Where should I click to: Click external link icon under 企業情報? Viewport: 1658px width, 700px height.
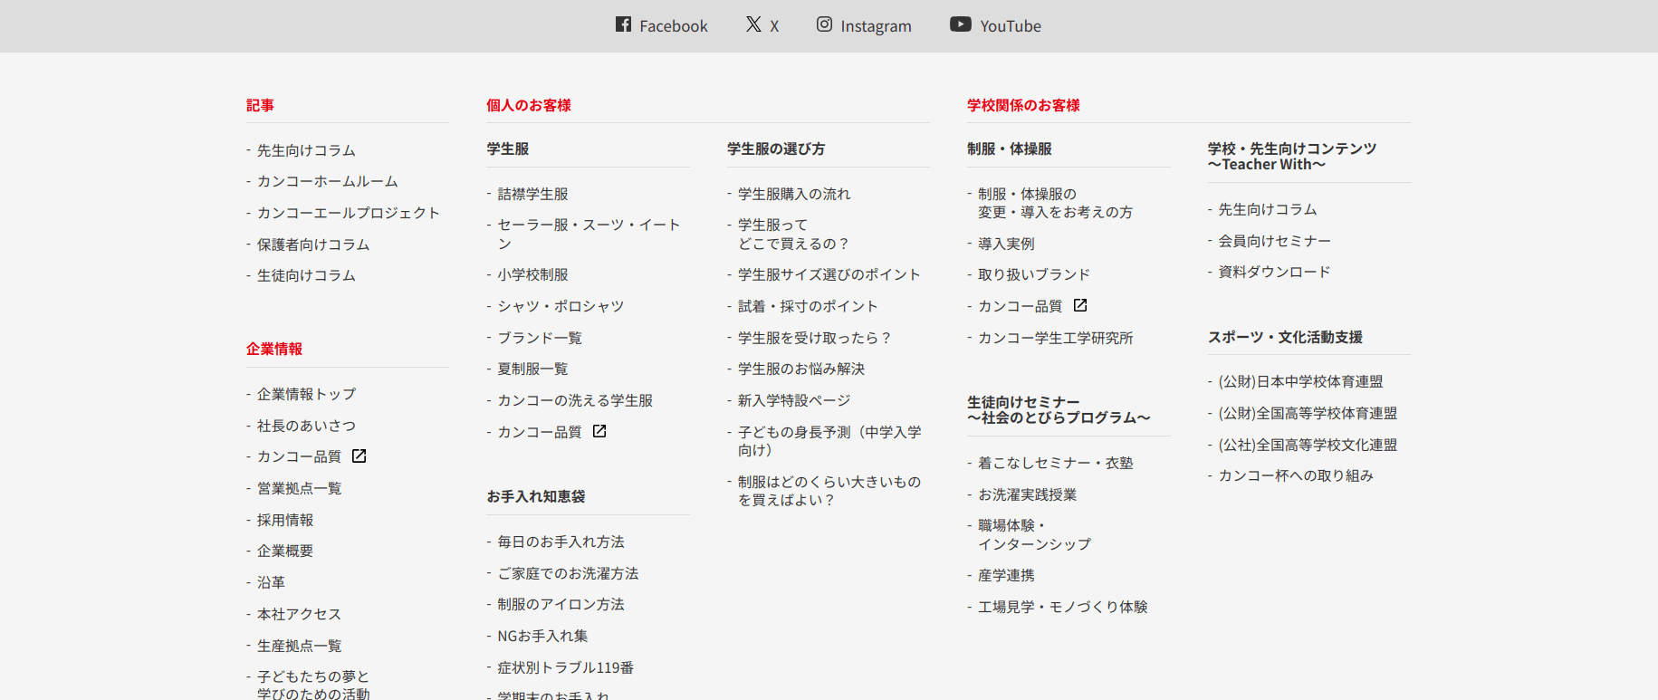tap(359, 456)
